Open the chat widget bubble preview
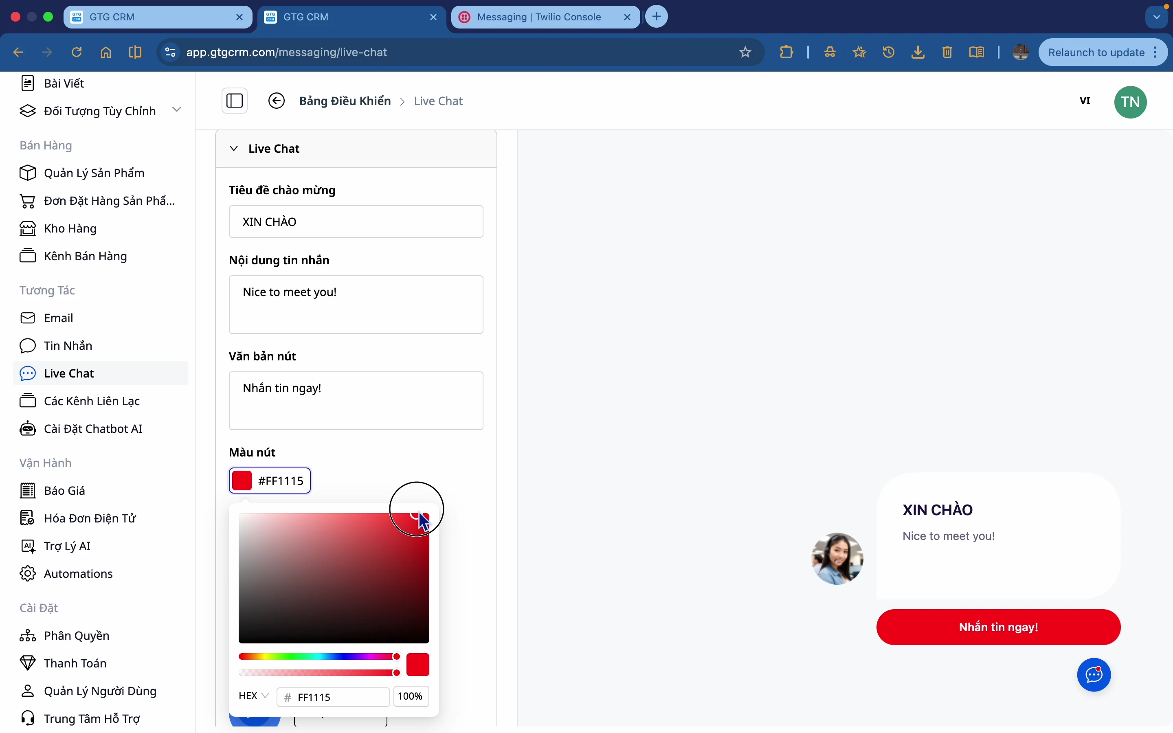The image size is (1173, 733). 1094,674
